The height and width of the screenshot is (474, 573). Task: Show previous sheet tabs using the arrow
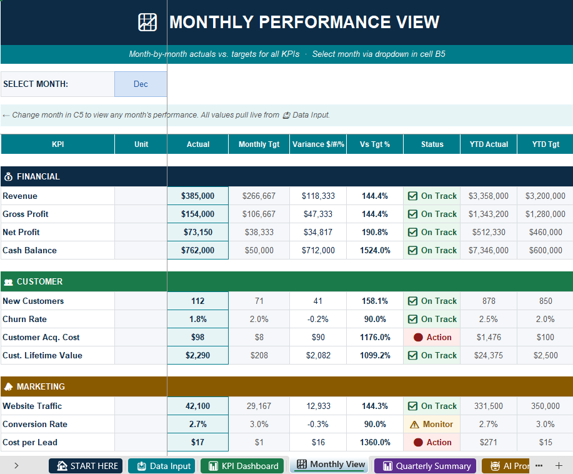[16, 466]
